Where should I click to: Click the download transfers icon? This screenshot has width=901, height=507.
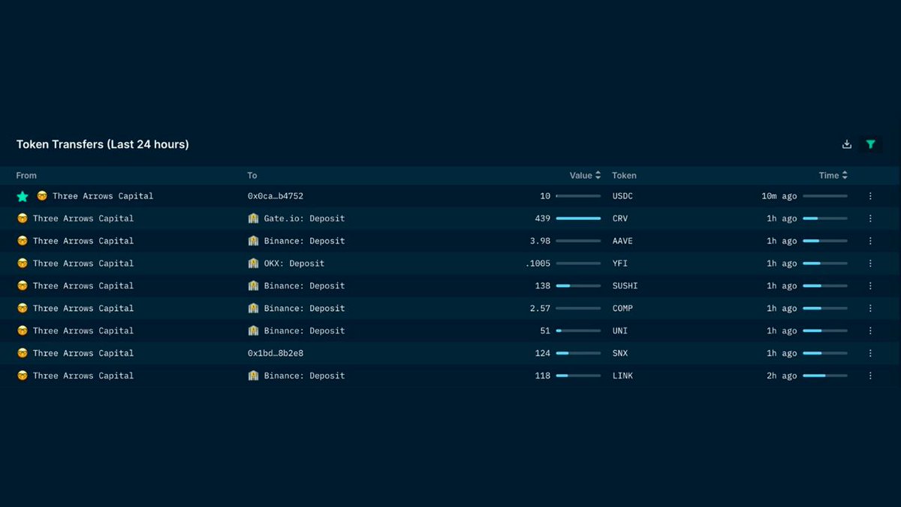click(x=847, y=144)
